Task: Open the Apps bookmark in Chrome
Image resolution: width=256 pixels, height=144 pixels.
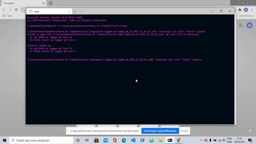Action: click(x=8, y=16)
